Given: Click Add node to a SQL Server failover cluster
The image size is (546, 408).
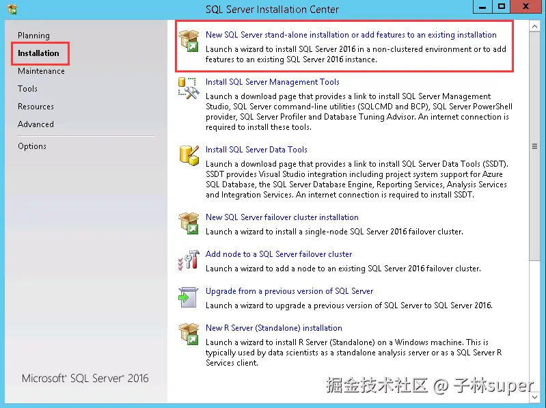Looking at the screenshot, I should 279,254.
